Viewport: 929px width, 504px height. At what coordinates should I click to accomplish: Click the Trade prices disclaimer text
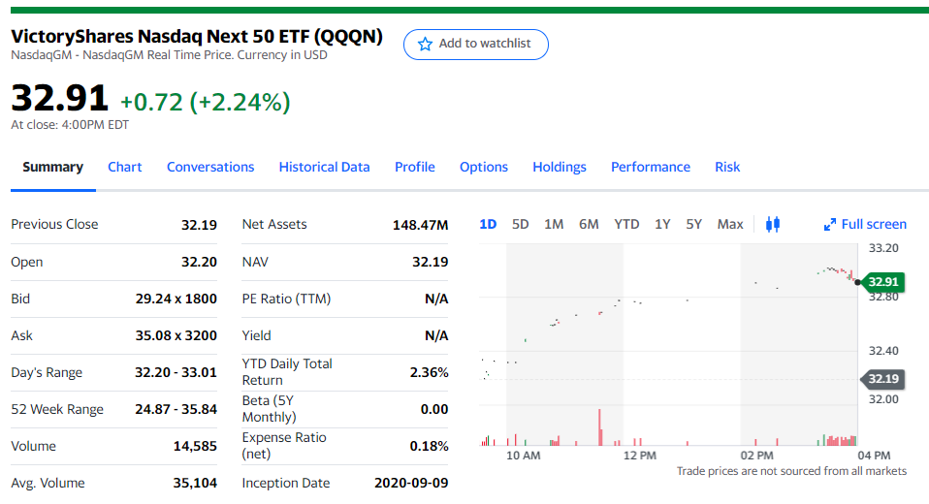click(791, 471)
